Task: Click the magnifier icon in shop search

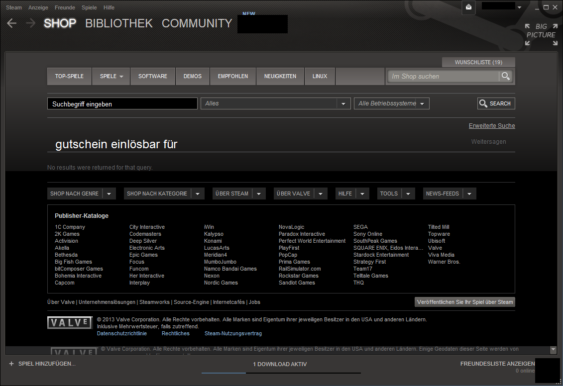Action: point(506,76)
